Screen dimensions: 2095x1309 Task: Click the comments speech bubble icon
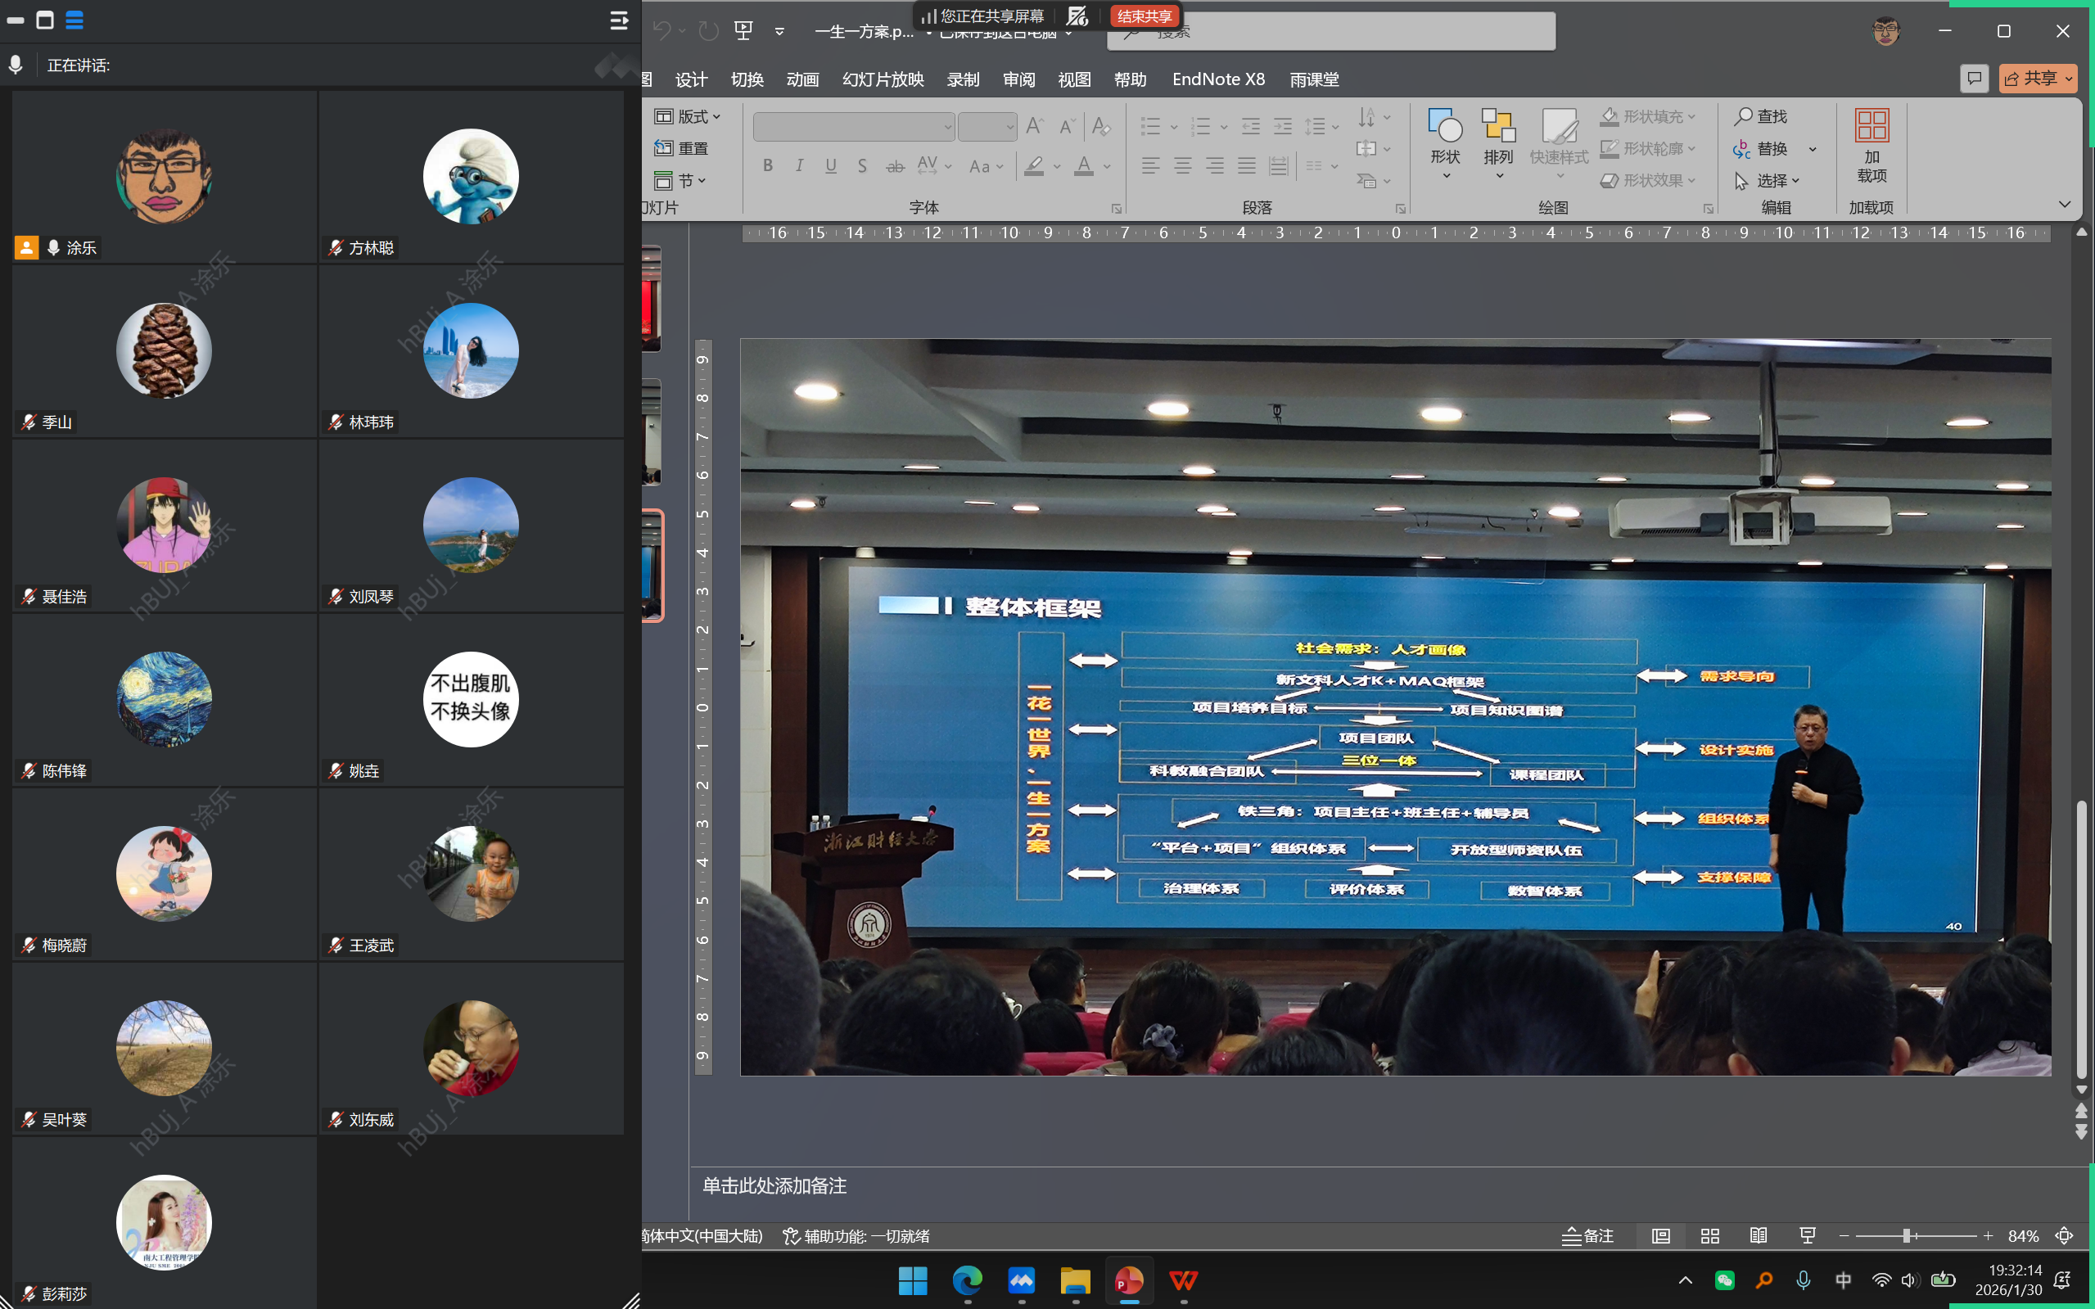(1974, 79)
